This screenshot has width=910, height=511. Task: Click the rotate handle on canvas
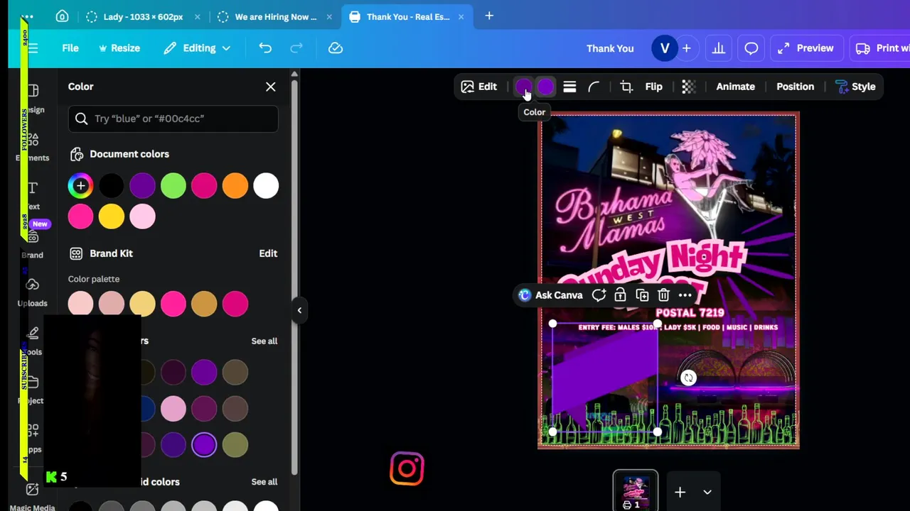tap(688, 378)
